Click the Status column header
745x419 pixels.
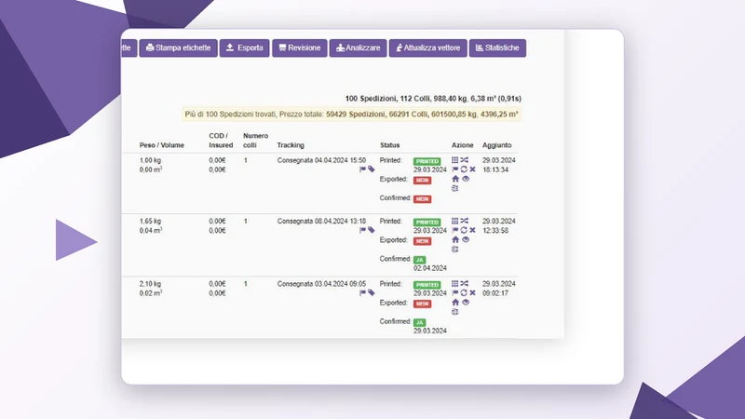point(389,145)
